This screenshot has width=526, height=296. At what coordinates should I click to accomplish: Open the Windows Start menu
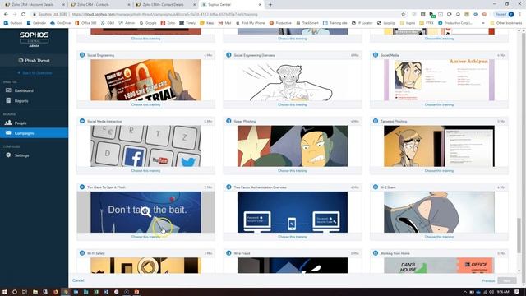[x=5, y=292]
